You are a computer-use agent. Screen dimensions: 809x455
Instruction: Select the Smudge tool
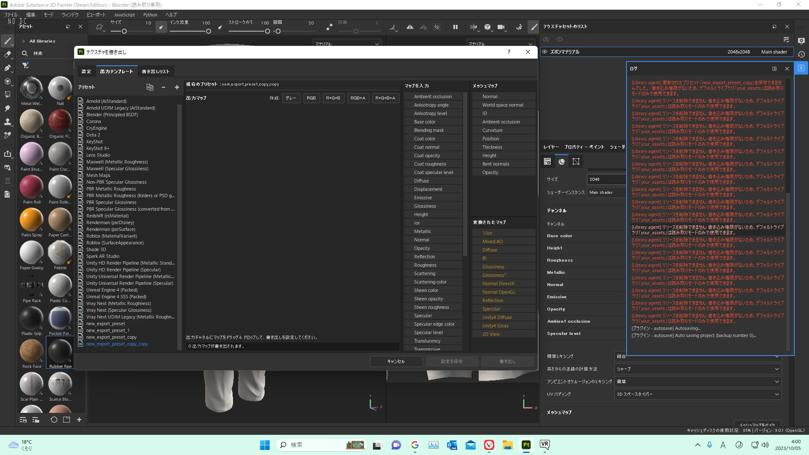tap(7, 108)
